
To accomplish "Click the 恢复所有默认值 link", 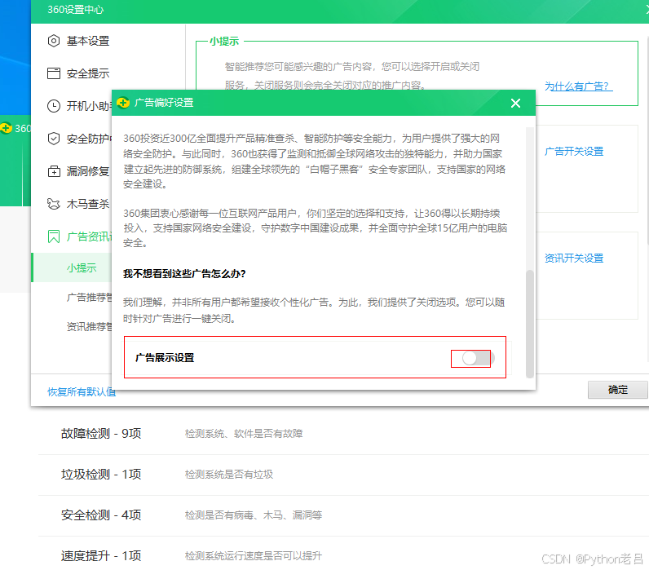I will 82,391.
